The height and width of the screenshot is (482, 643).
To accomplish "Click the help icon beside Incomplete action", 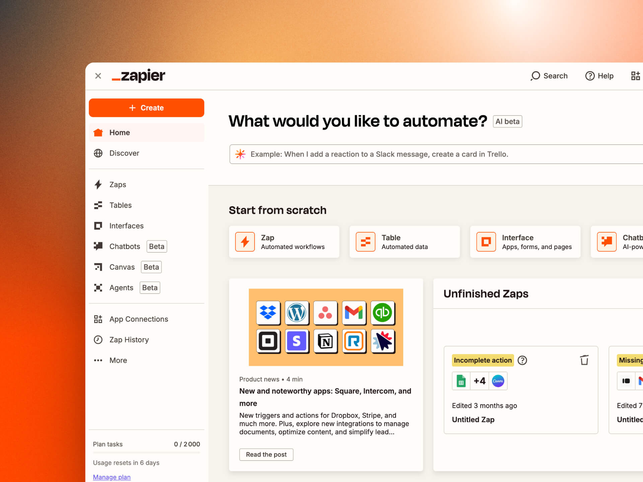I will [x=522, y=360].
